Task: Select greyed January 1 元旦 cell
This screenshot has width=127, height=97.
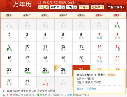Action: [45, 82]
